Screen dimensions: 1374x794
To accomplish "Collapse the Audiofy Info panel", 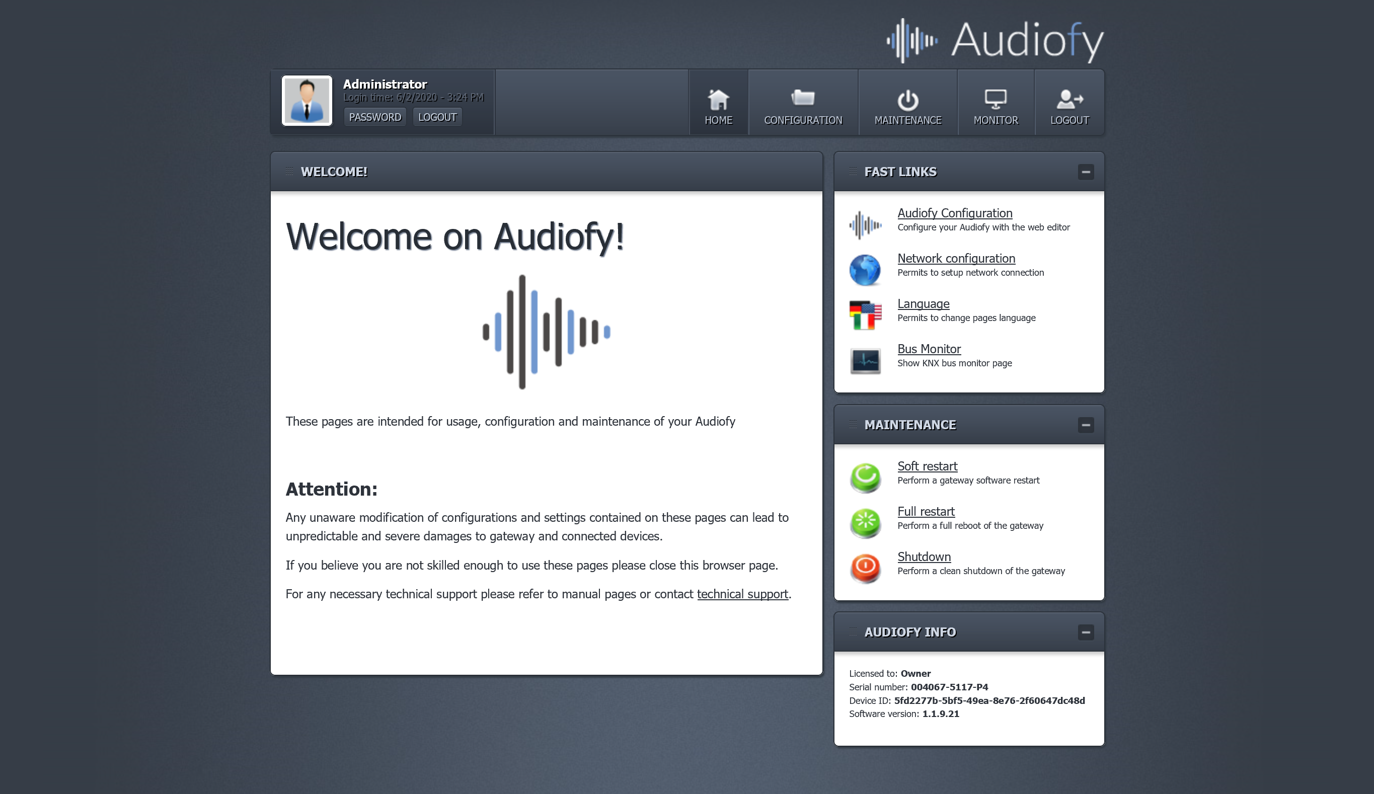I will [1085, 632].
